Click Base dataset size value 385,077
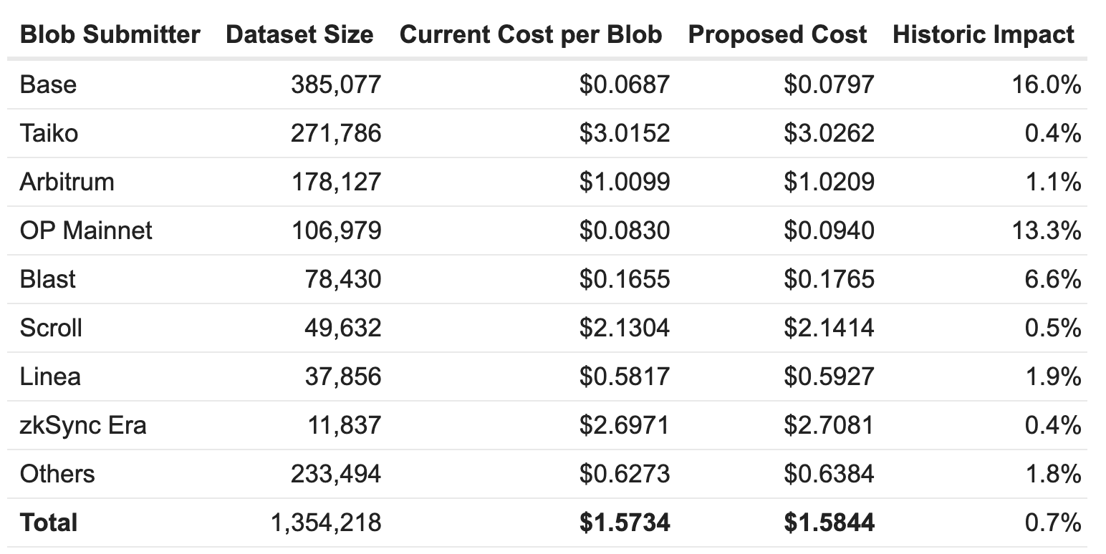Screen dimensions: 1106x554 tap(336, 84)
